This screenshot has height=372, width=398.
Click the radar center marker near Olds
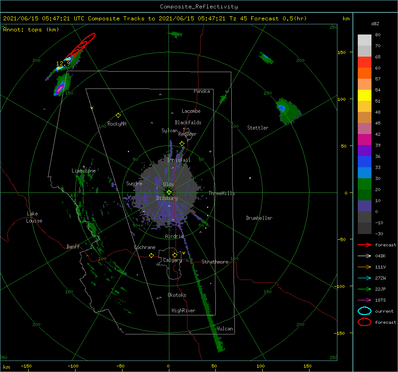tap(169, 192)
